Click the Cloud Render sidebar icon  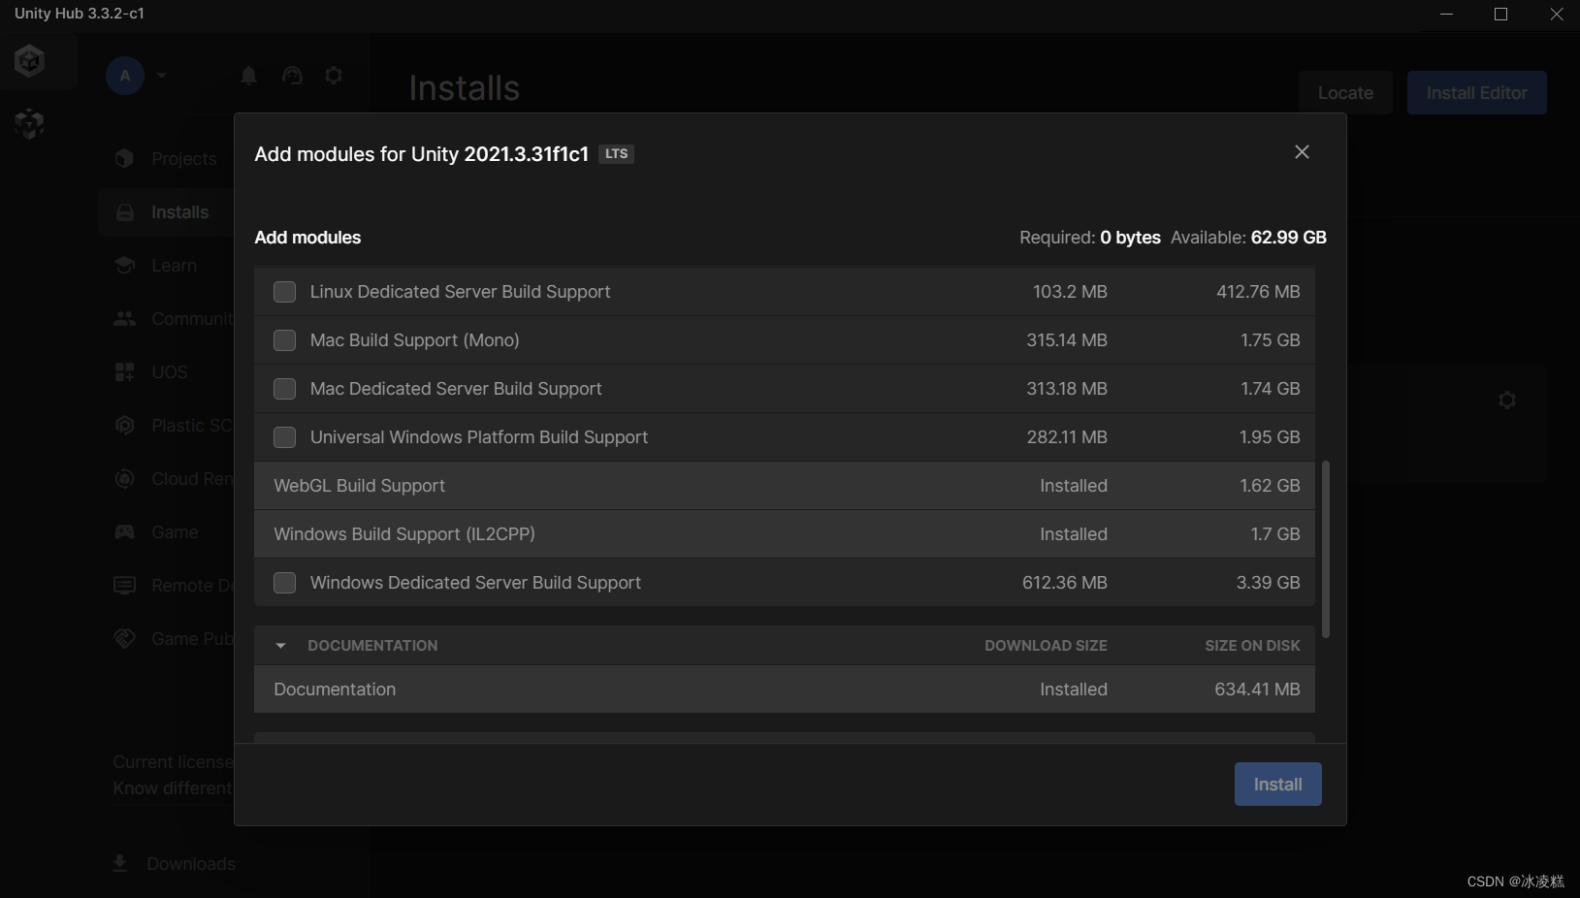(124, 479)
